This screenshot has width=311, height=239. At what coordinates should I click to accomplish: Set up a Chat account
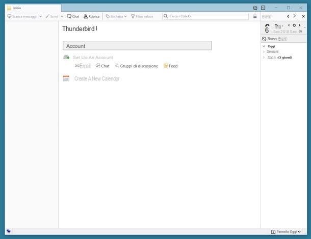point(102,66)
